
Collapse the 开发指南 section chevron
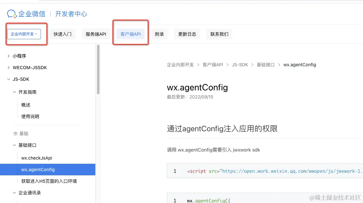coord(14,92)
